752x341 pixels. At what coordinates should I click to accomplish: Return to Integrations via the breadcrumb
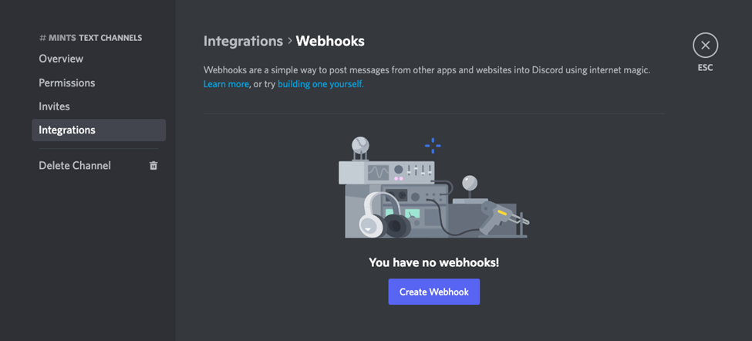click(243, 41)
